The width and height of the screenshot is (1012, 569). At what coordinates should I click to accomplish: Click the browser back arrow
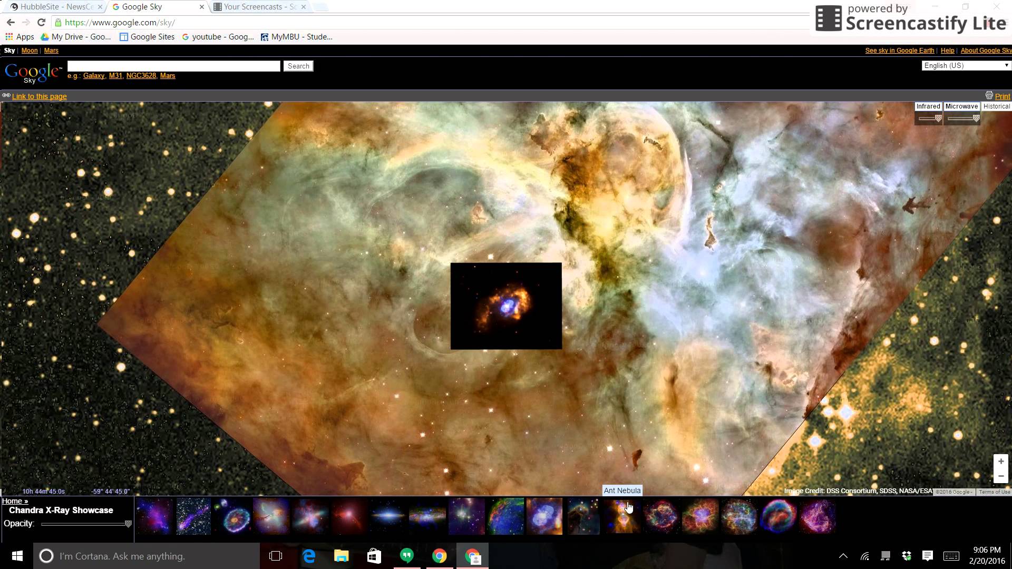point(11,22)
